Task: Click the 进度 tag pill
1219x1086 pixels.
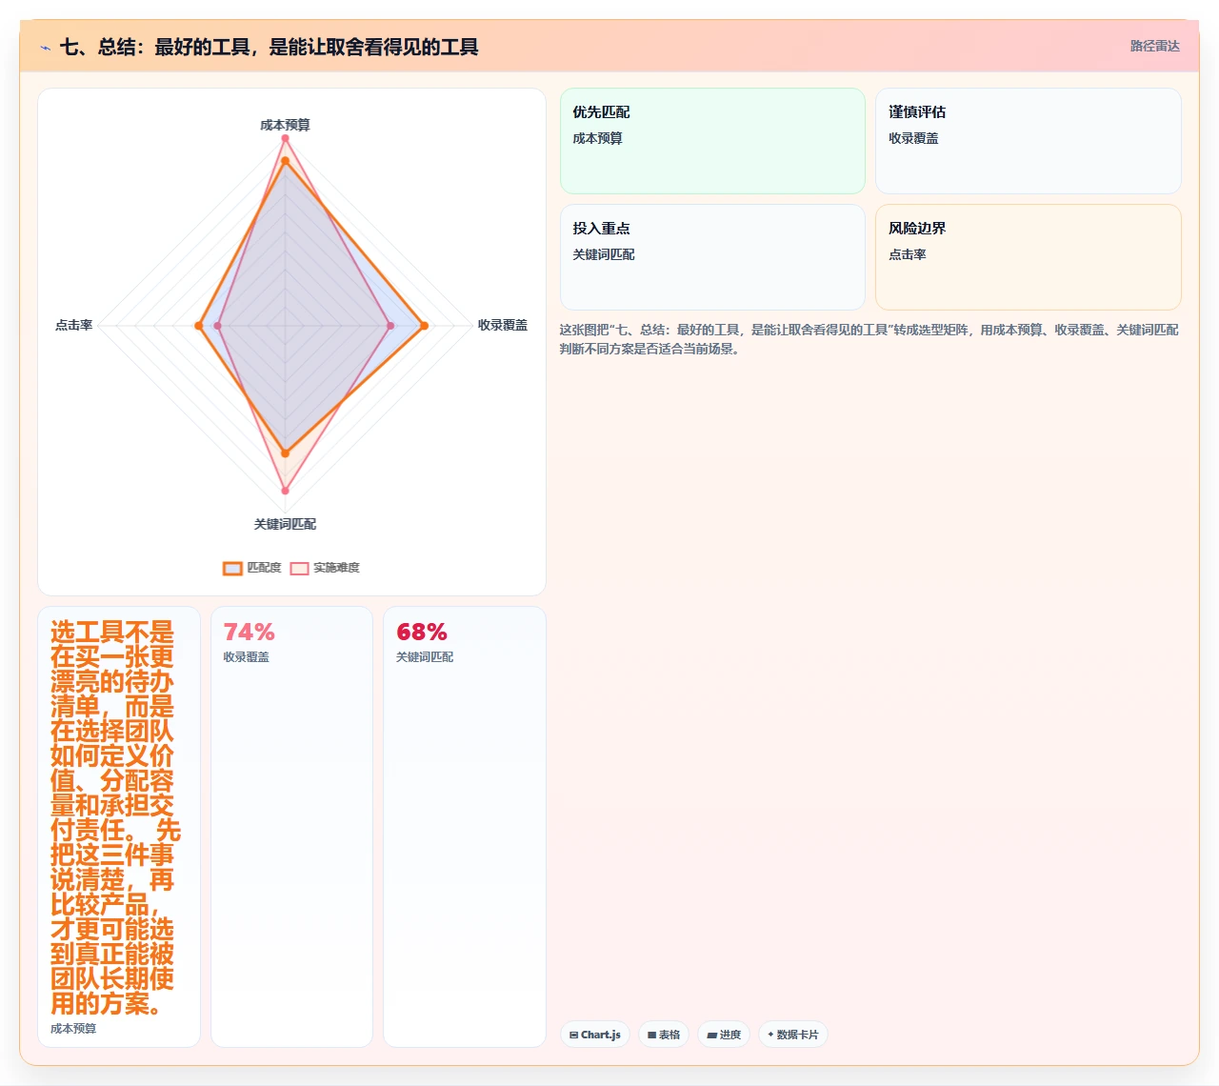Action: coord(724,1035)
